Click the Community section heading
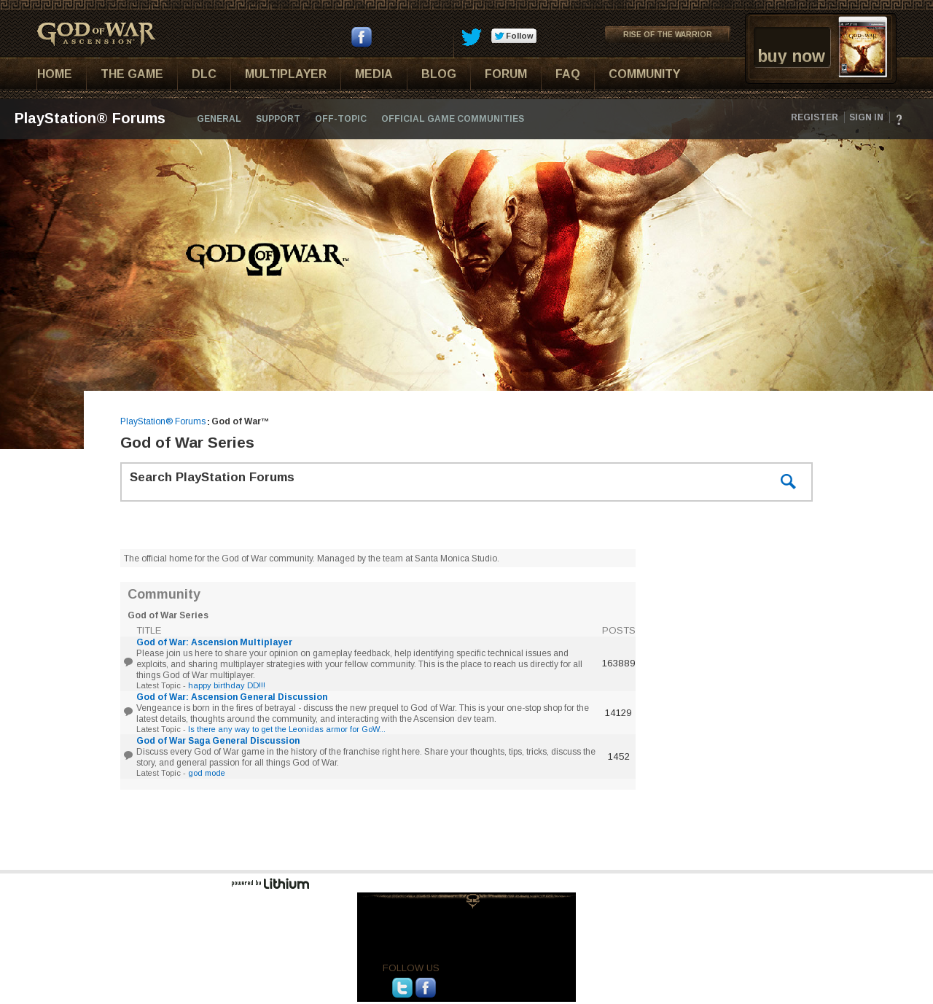Screen dimensions: 933x1004 [164, 594]
